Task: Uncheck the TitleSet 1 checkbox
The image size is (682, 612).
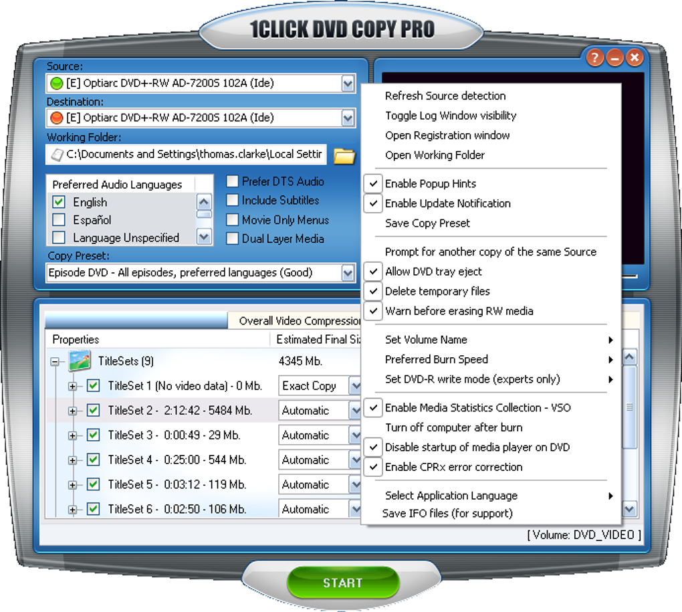Action: tap(93, 385)
